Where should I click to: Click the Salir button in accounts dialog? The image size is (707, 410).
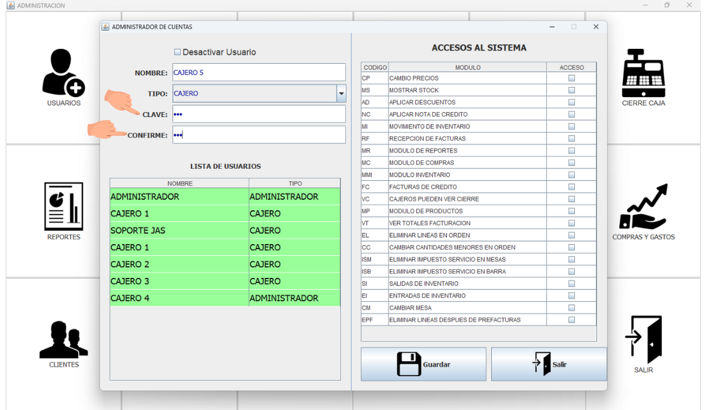pyautogui.click(x=549, y=364)
